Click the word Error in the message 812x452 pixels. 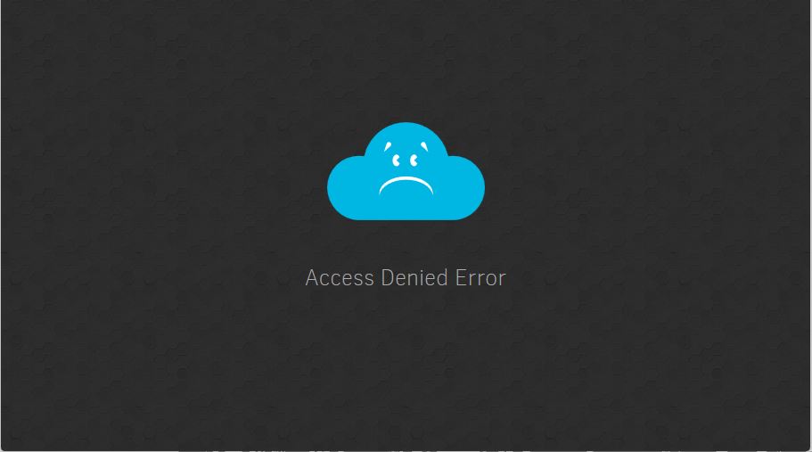[x=480, y=278]
